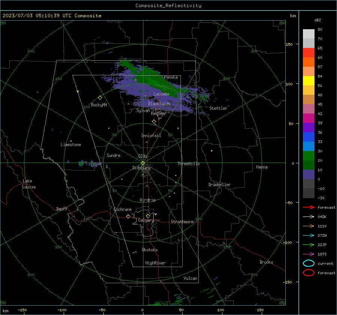Click the red forecast ellipse legend icon
This screenshot has height=315, width=337.
309,273
